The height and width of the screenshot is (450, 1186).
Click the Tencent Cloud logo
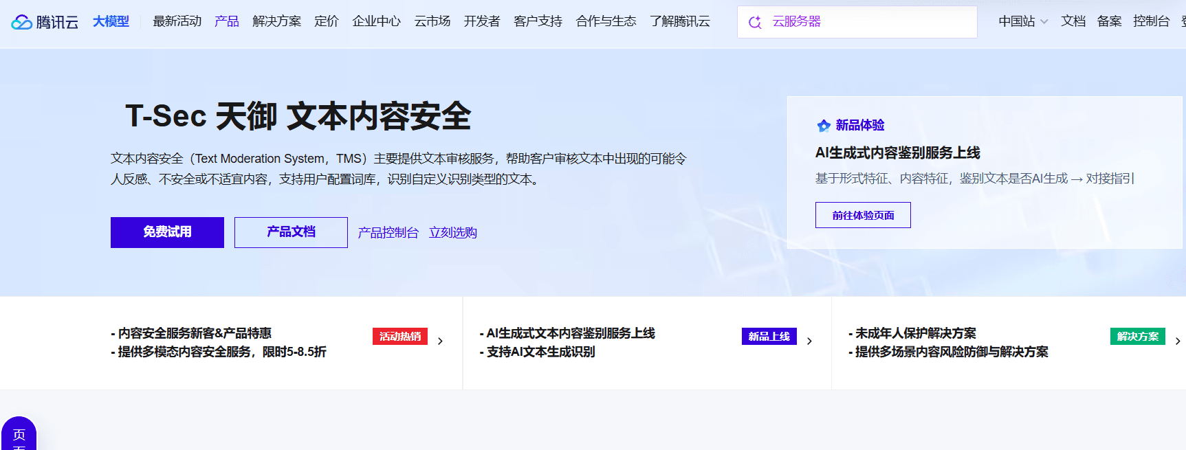45,22
